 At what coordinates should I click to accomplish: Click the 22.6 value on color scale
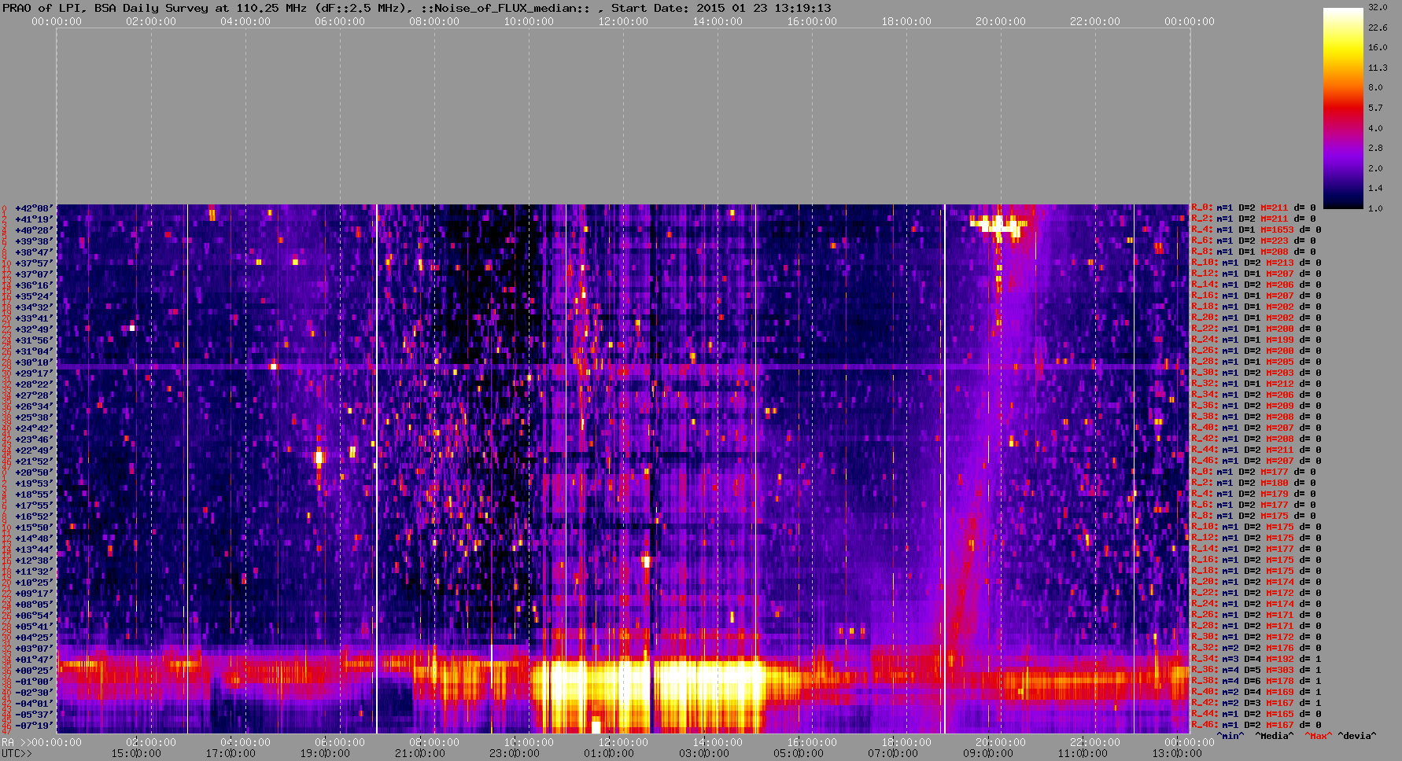(1378, 28)
